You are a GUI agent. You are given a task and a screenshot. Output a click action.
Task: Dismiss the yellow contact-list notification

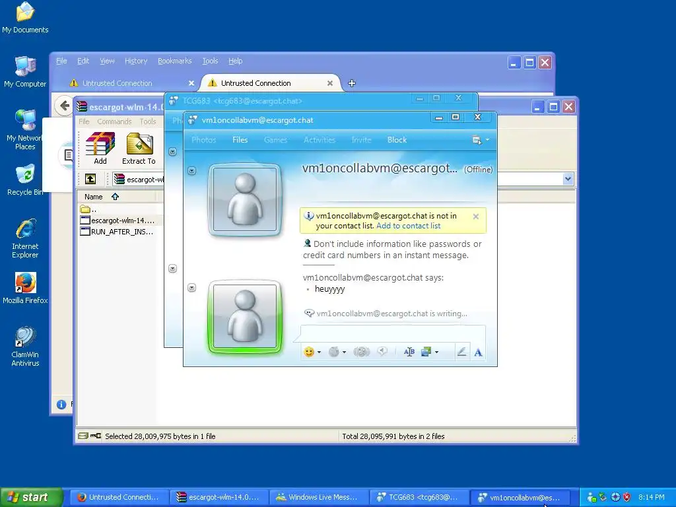(475, 217)
